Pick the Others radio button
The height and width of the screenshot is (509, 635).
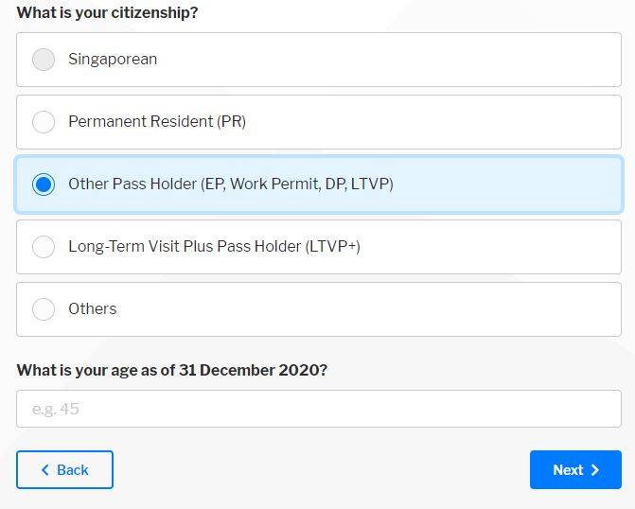[x=44, y=309]
